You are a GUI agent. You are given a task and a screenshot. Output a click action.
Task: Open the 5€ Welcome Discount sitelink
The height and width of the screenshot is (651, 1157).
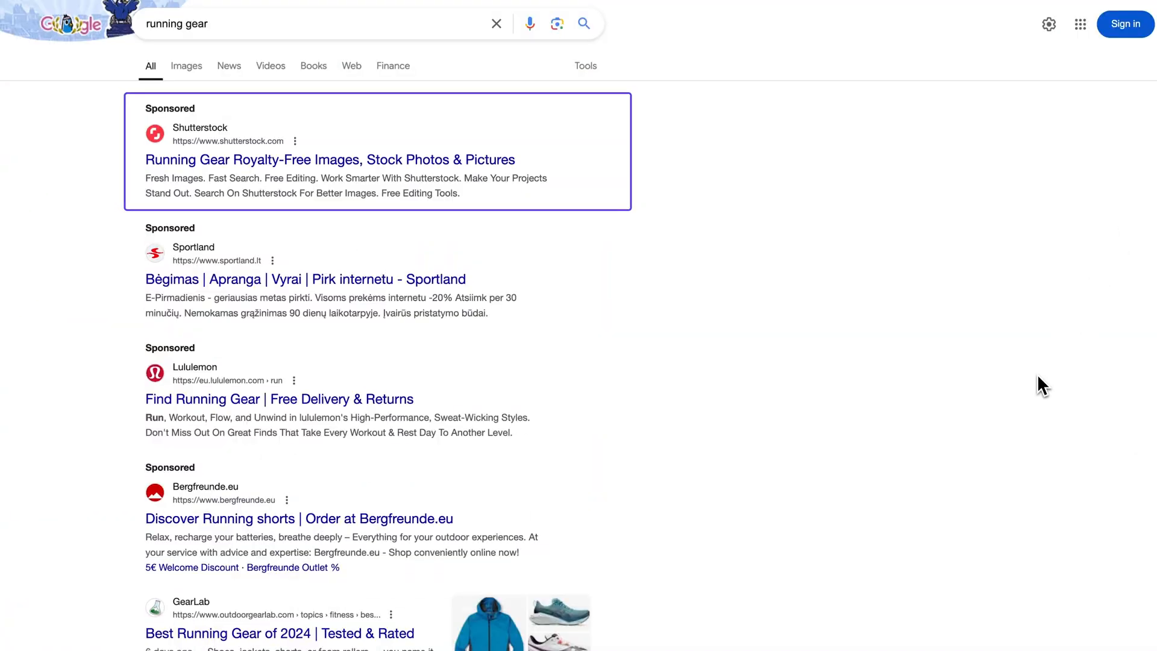(192, 568)
